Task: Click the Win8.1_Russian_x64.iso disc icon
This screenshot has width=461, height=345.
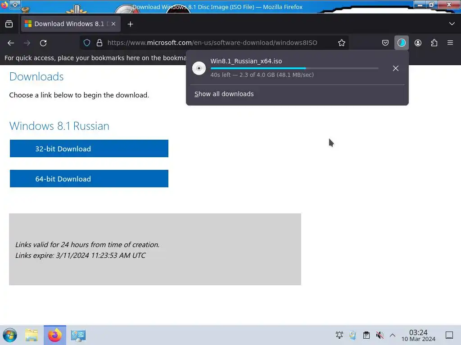Action: tap(199, 68)
